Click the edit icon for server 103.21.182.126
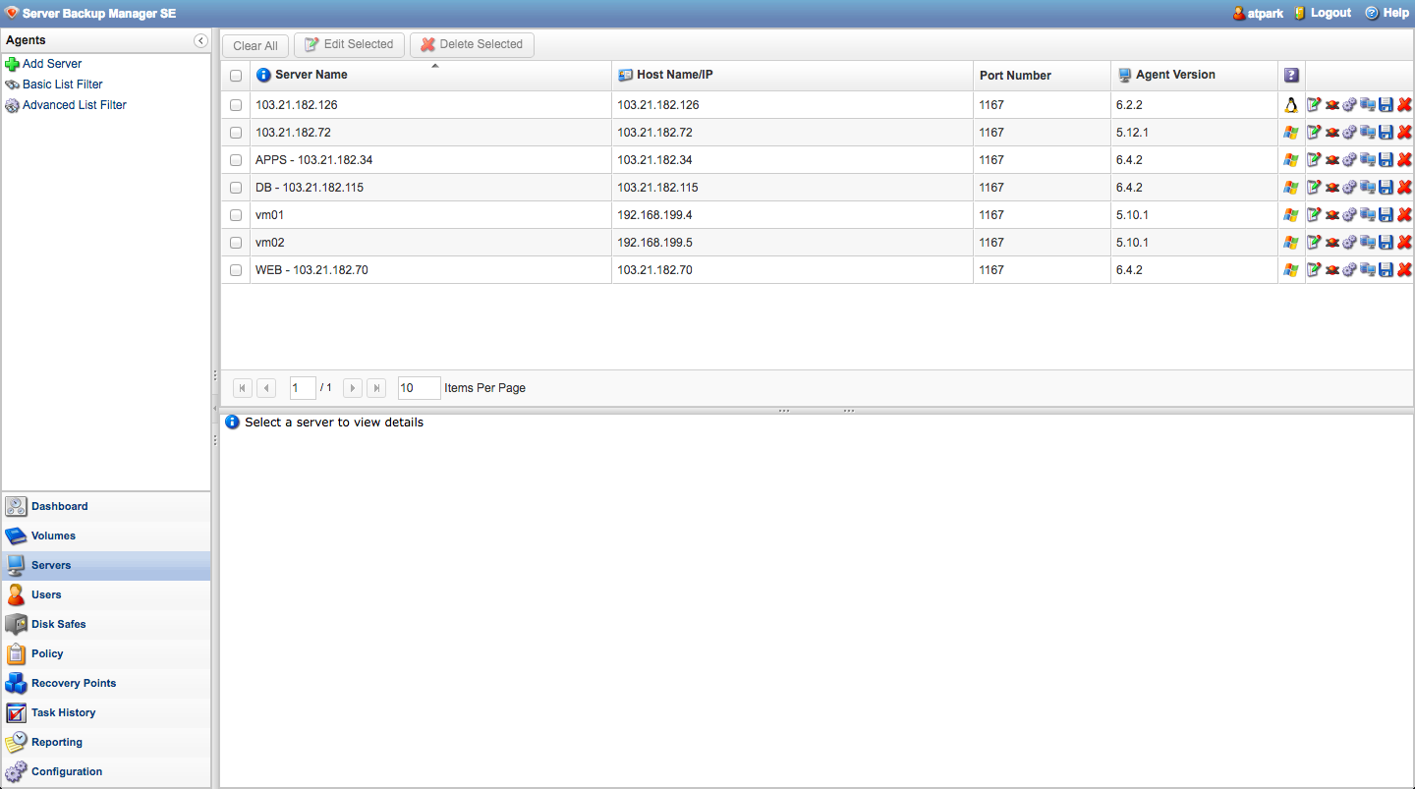 pos(1314,105)
